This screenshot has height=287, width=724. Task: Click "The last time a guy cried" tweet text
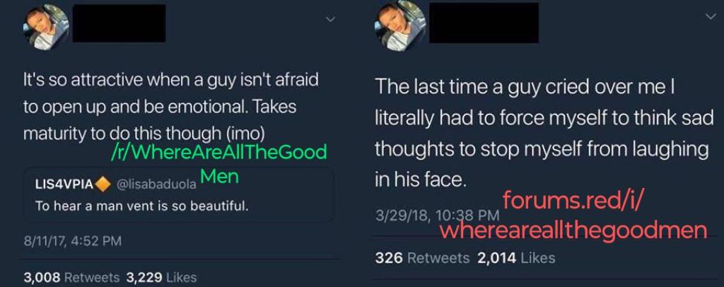544,134
